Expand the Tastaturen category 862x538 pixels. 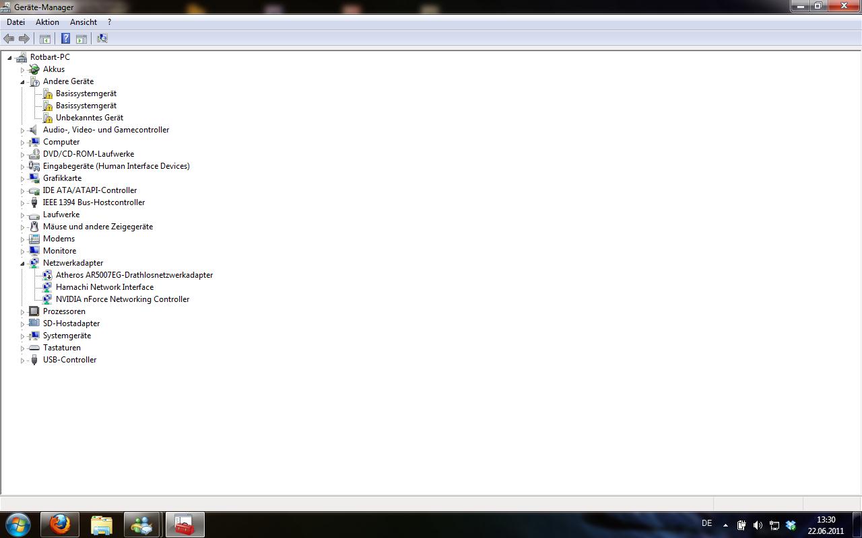pos(22,348)
